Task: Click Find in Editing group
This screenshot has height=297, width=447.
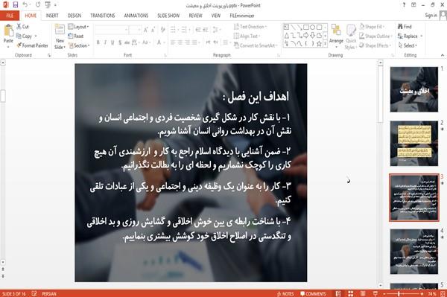Action: 405,27
